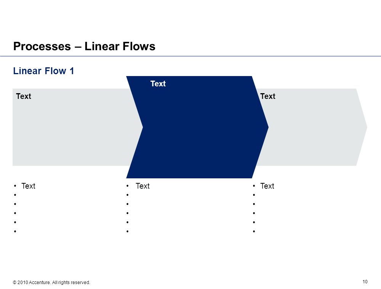Viewport: 381px width, 289px height.
Task: Click the 'Text' label inside blue chevron
Action: tap(158, 84)
